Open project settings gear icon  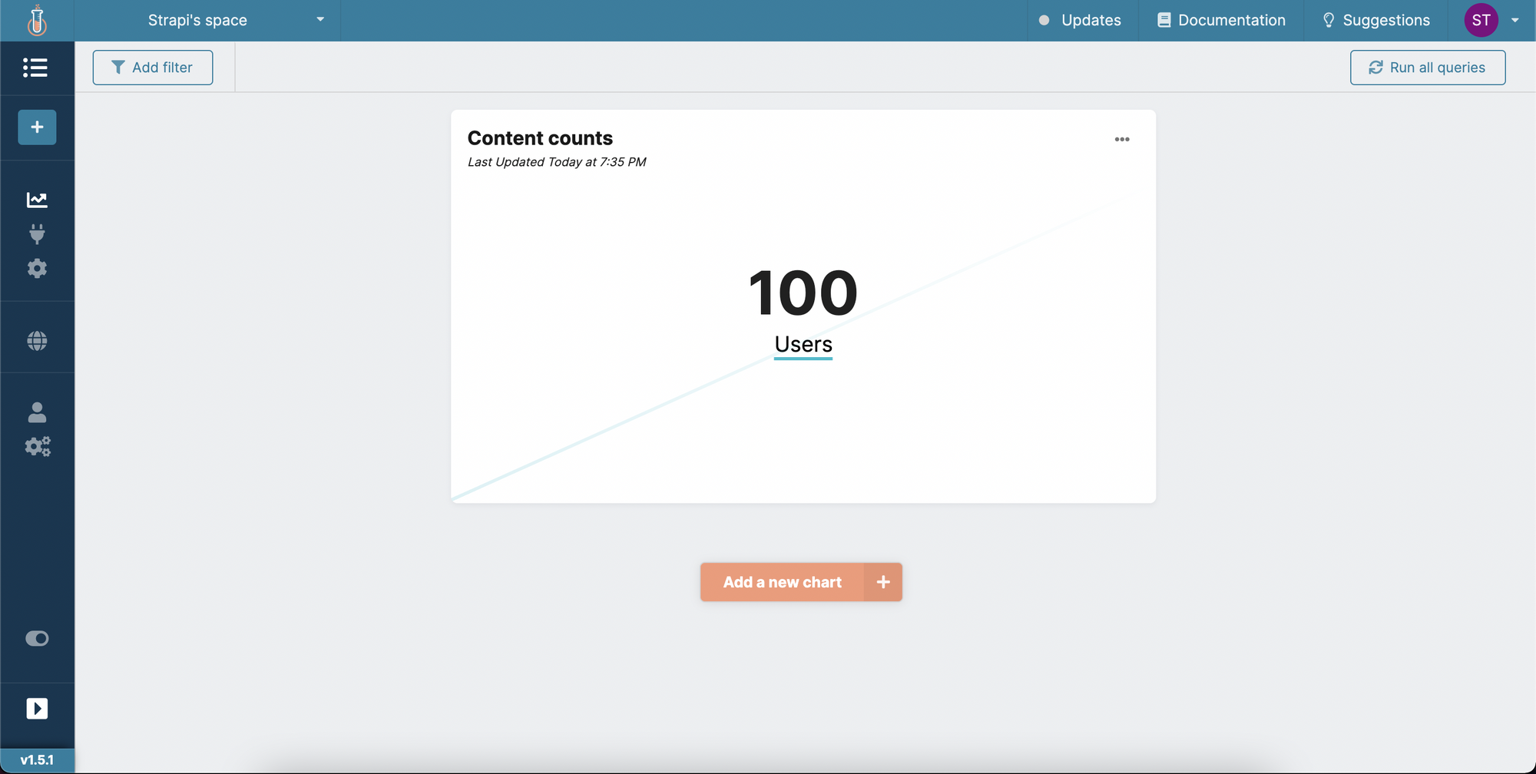pyautogui.click(x=37, y=269)
